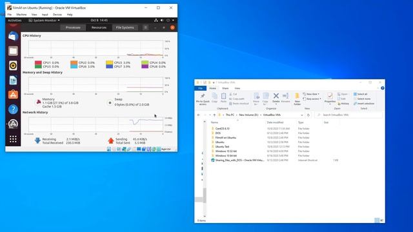Go up one folder level in Explorer

(x=214, y=115)
